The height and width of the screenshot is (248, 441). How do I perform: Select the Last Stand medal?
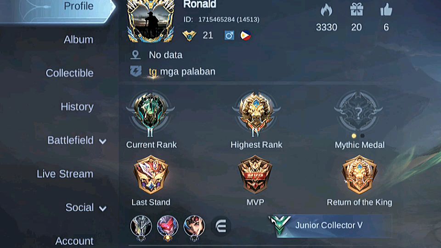151,175
